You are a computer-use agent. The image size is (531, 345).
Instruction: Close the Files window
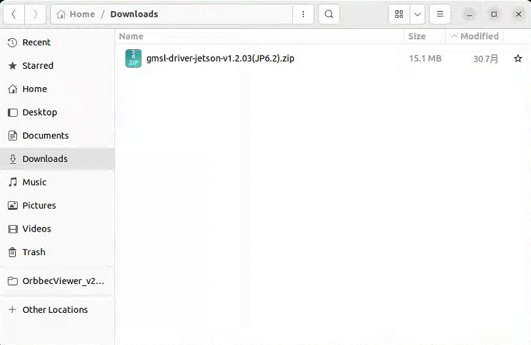tap(519, 14)
